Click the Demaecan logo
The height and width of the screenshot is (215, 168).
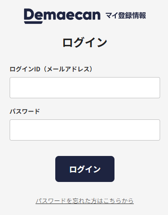click(62, 16)
